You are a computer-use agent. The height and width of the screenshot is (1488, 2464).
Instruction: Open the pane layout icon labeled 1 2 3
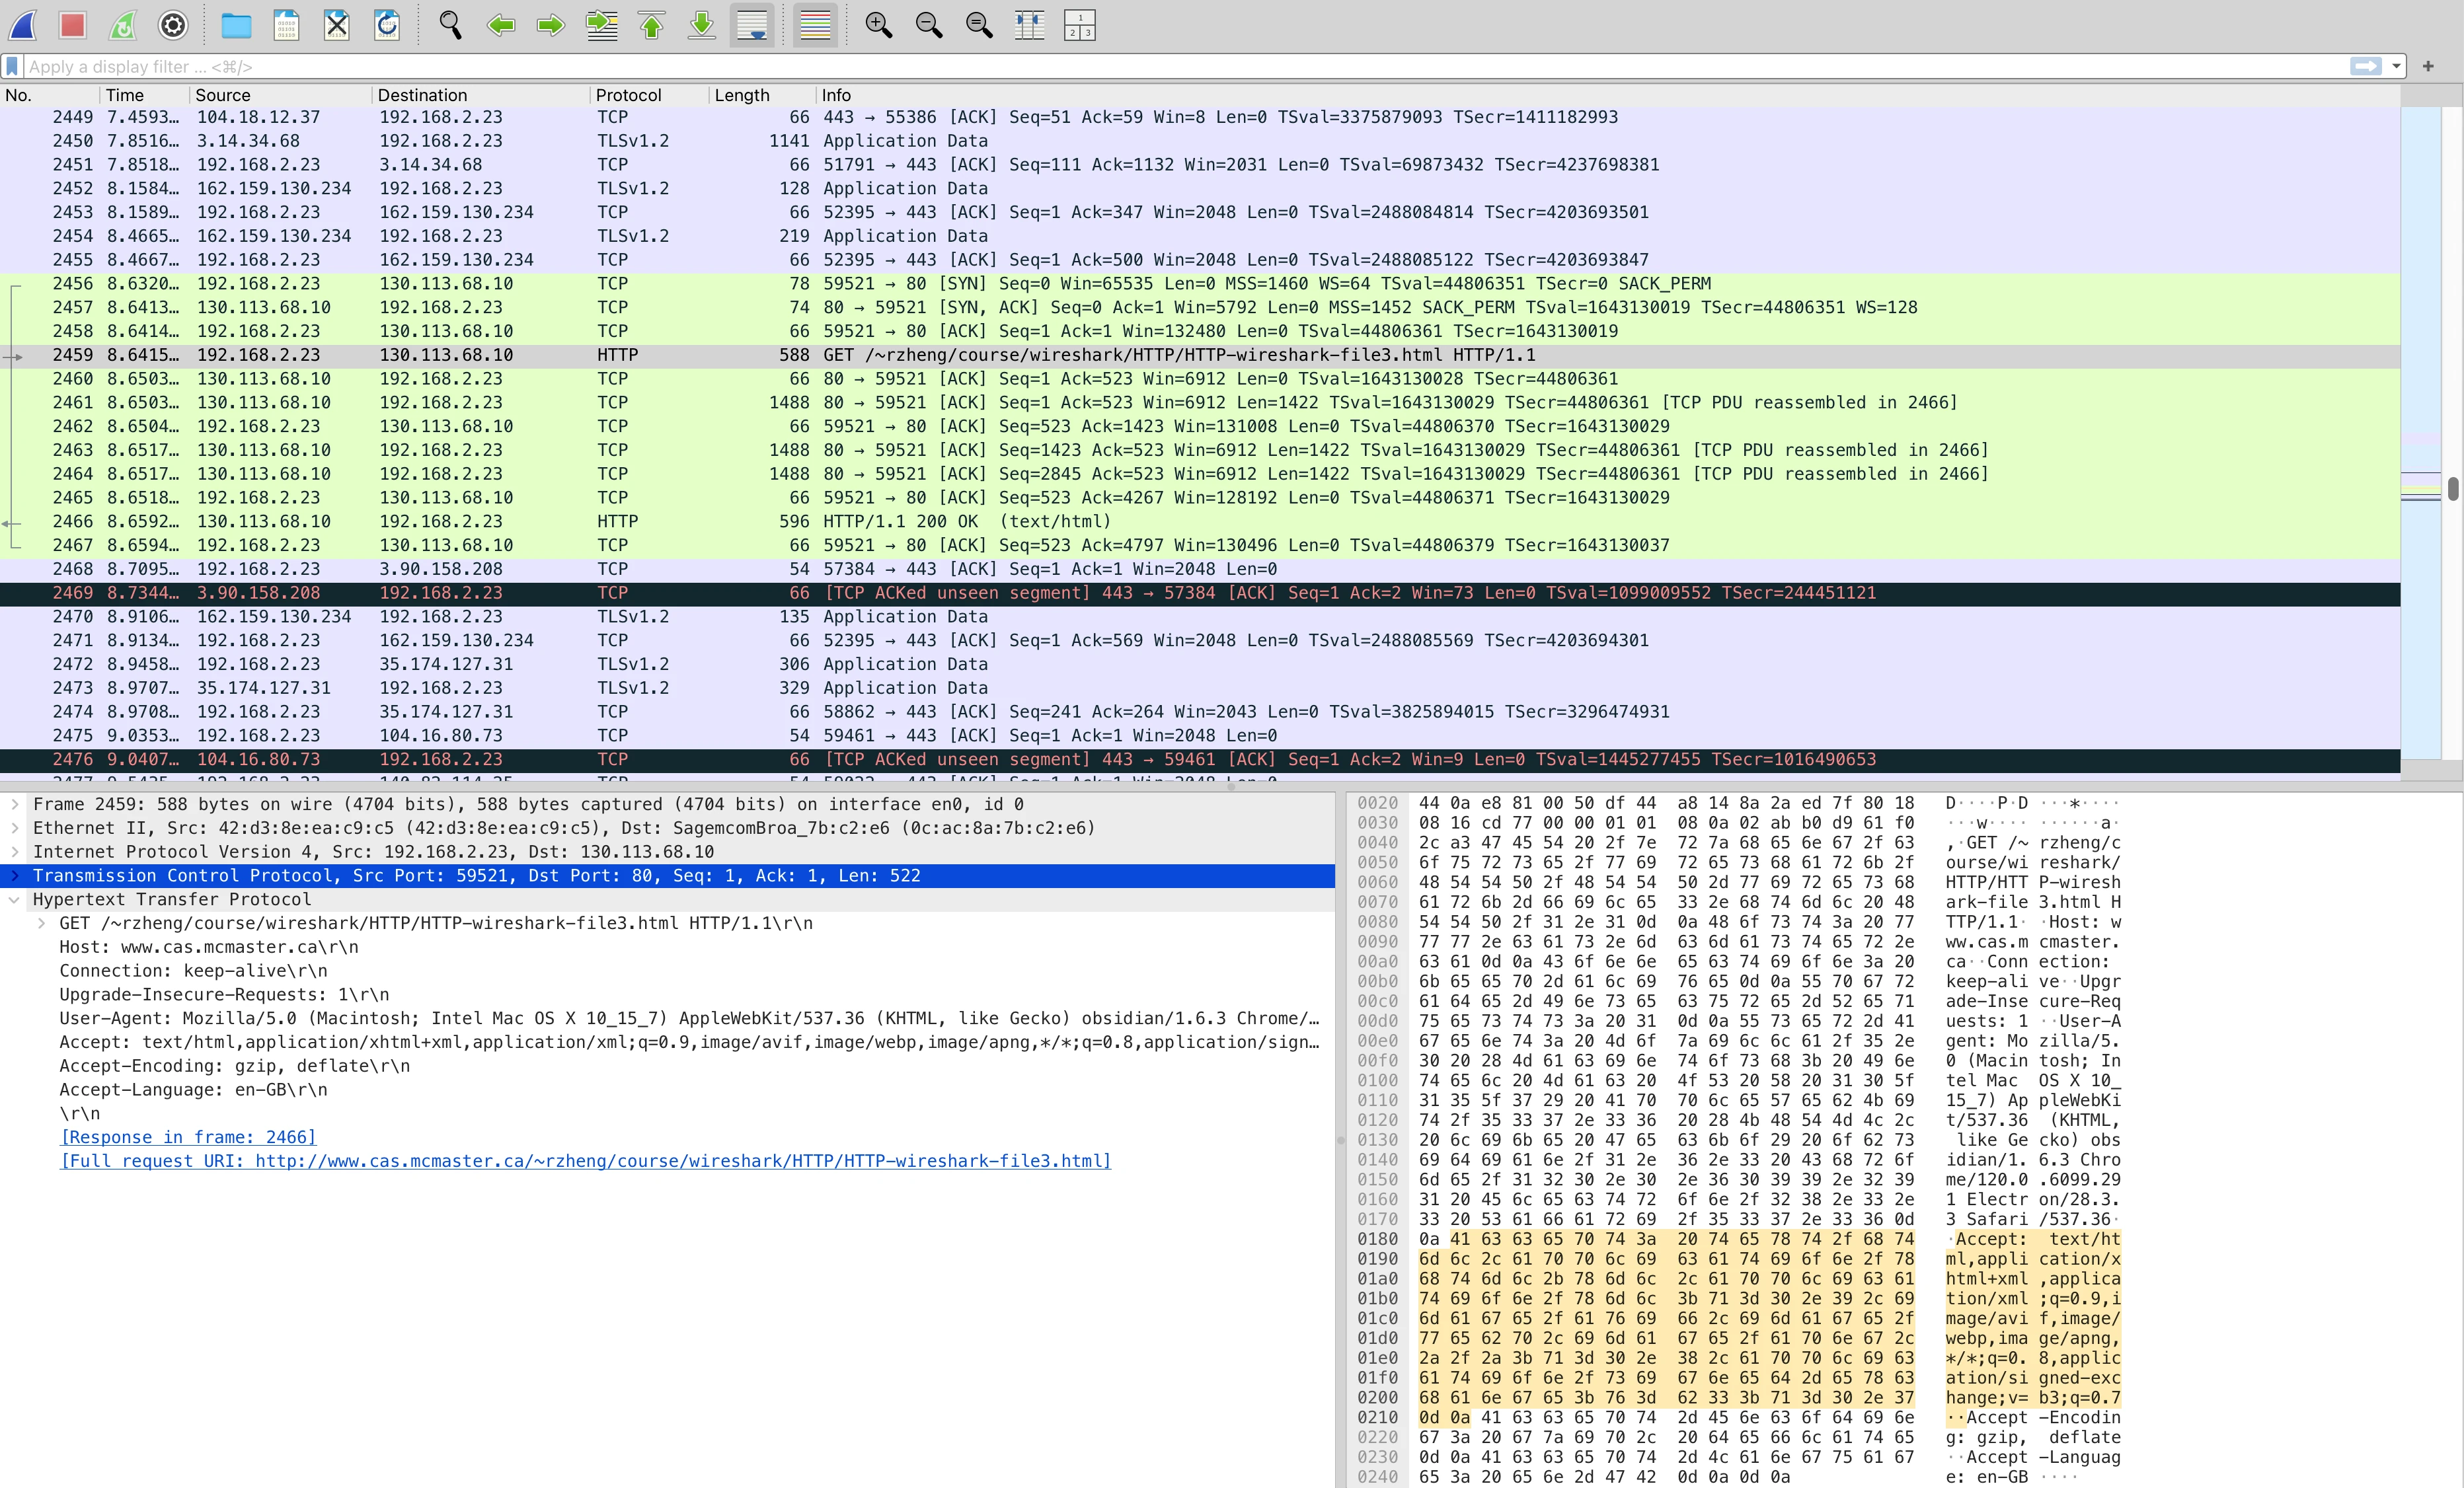click(1080, 25)
